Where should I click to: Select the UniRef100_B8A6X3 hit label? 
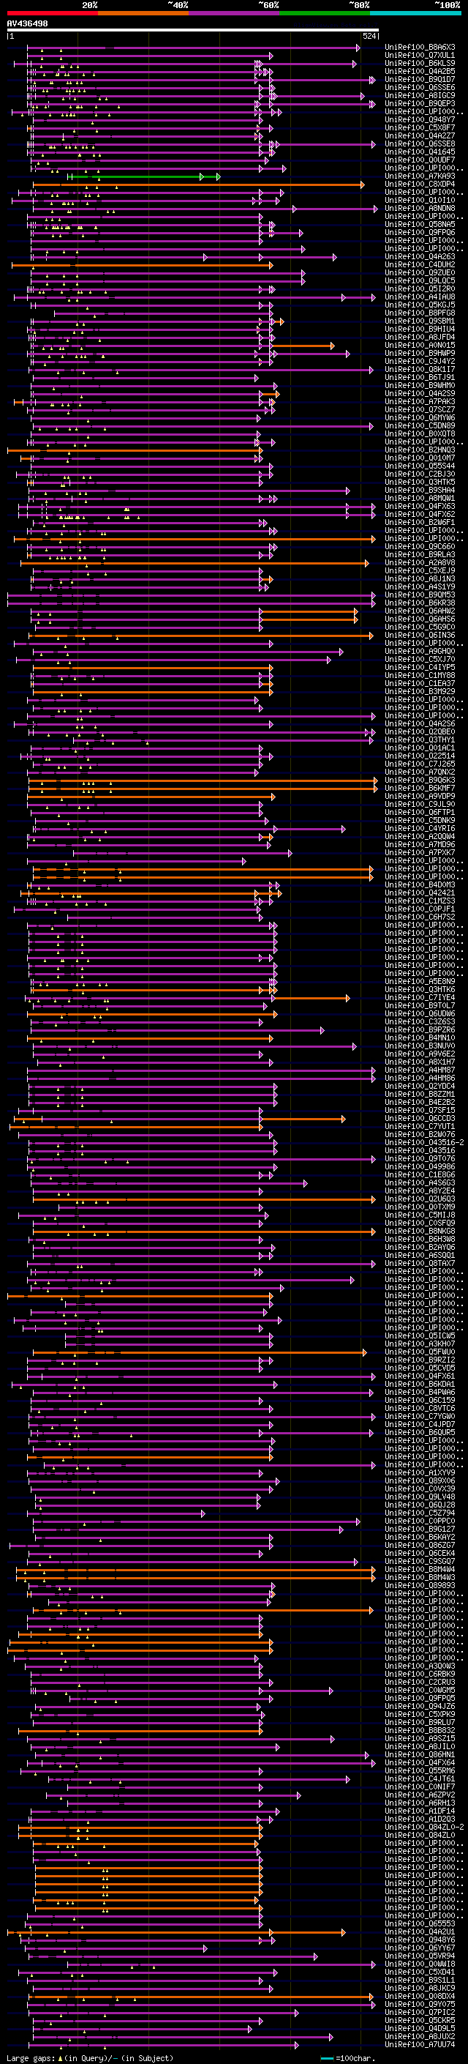point(419,48)
